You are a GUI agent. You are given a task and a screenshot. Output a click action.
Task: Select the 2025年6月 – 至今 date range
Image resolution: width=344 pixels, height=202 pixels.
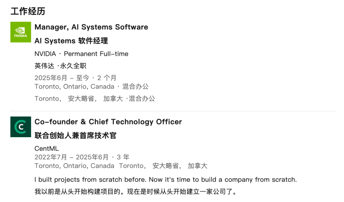pos(62,78)
